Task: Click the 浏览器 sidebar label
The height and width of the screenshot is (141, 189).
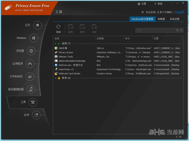Action: click(x=20, y=51)
